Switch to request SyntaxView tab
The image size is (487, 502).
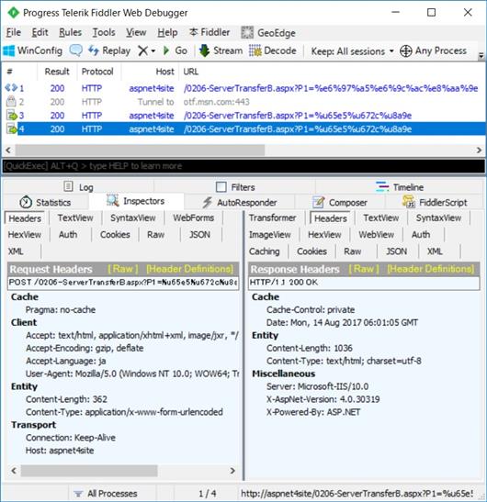132,218
